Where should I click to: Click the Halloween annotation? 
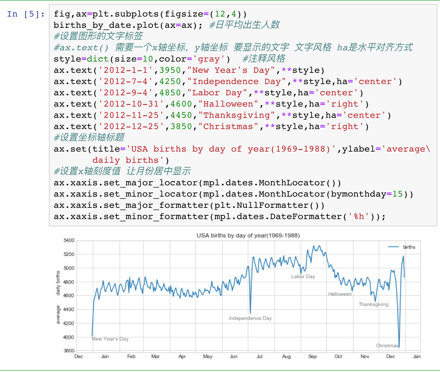[x=340, y=294]
